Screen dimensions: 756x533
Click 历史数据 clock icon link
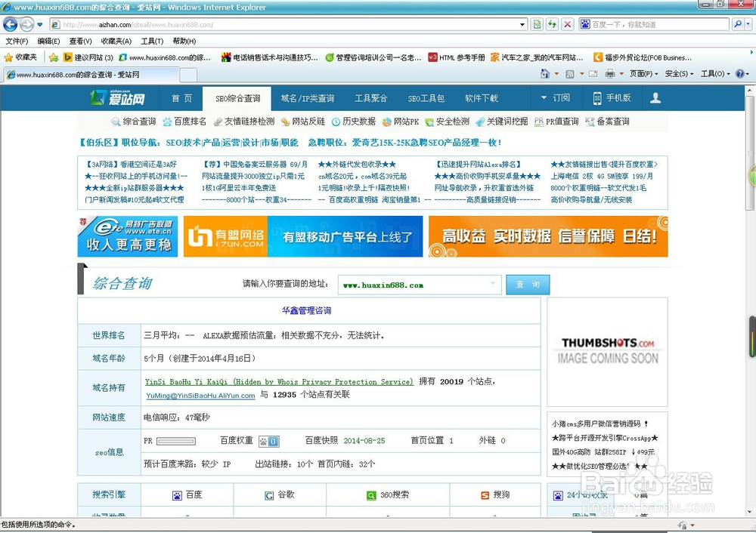pos(354,122)
